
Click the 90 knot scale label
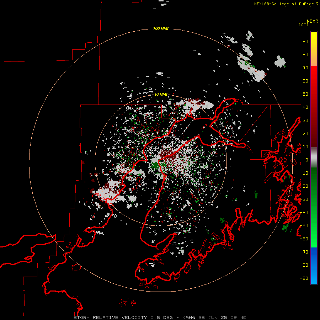coord(305,42)
